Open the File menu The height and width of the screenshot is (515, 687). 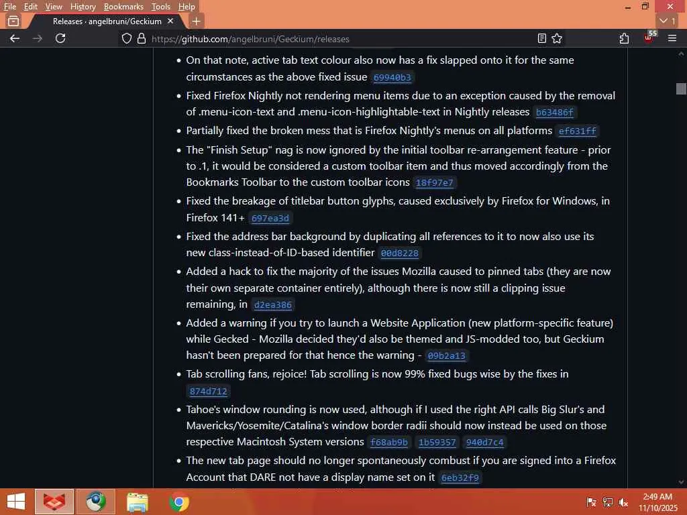(x=10, y=7)
